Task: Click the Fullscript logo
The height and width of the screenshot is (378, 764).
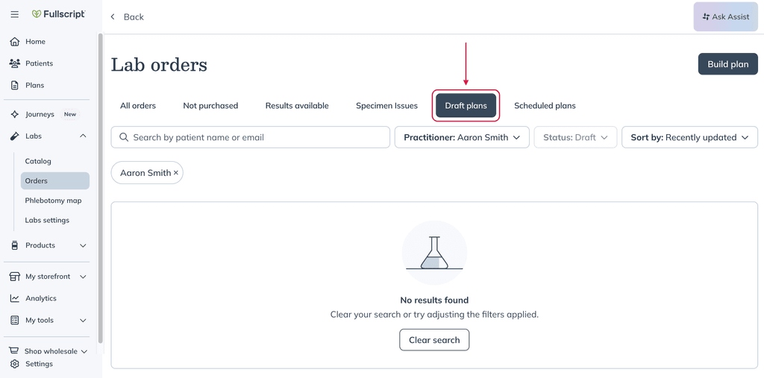Action: pyautogui.click(x=58, y=14)
